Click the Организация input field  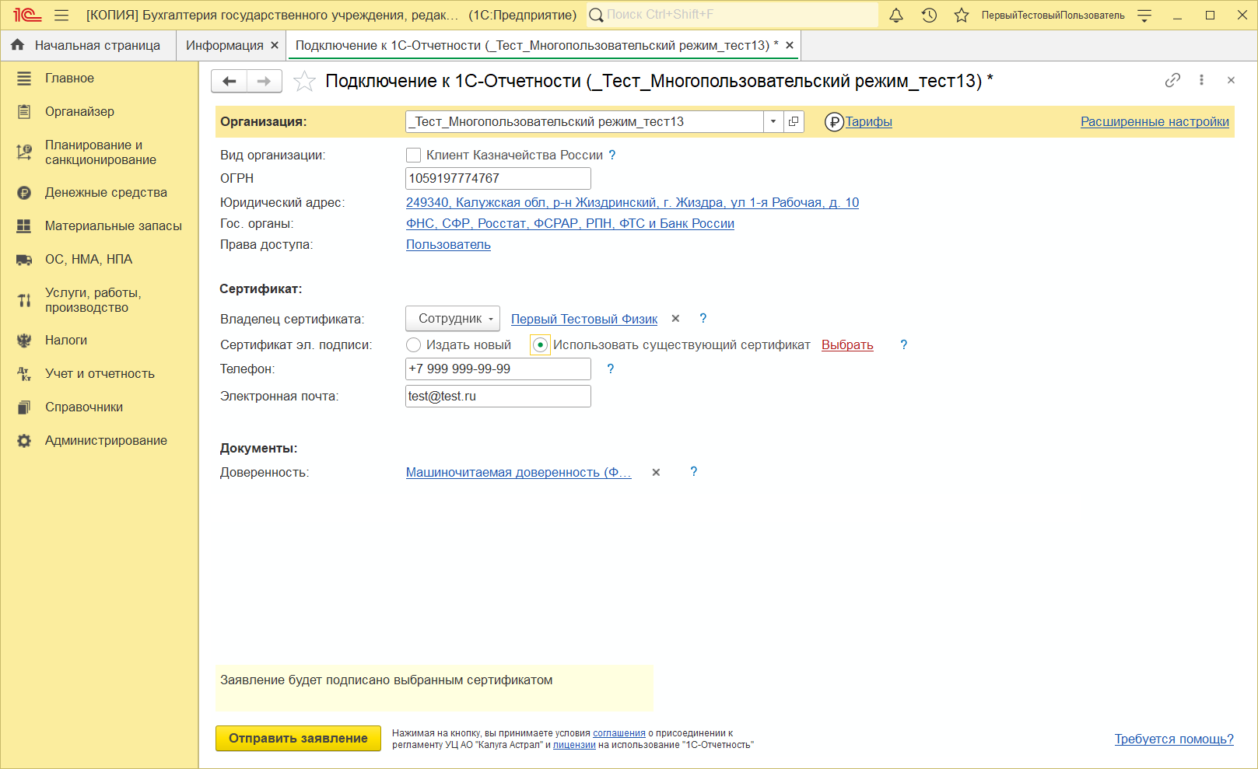click(x=584, y=121)
